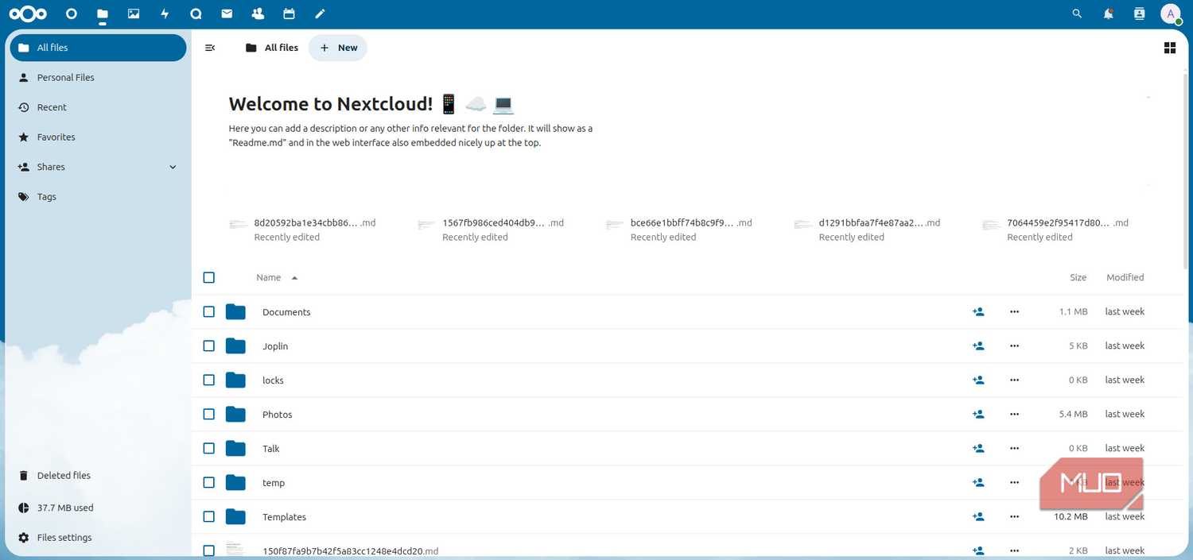Open the Talk app icon
1193x560 pixels.
pyautogui.click(x=196, y=14)
